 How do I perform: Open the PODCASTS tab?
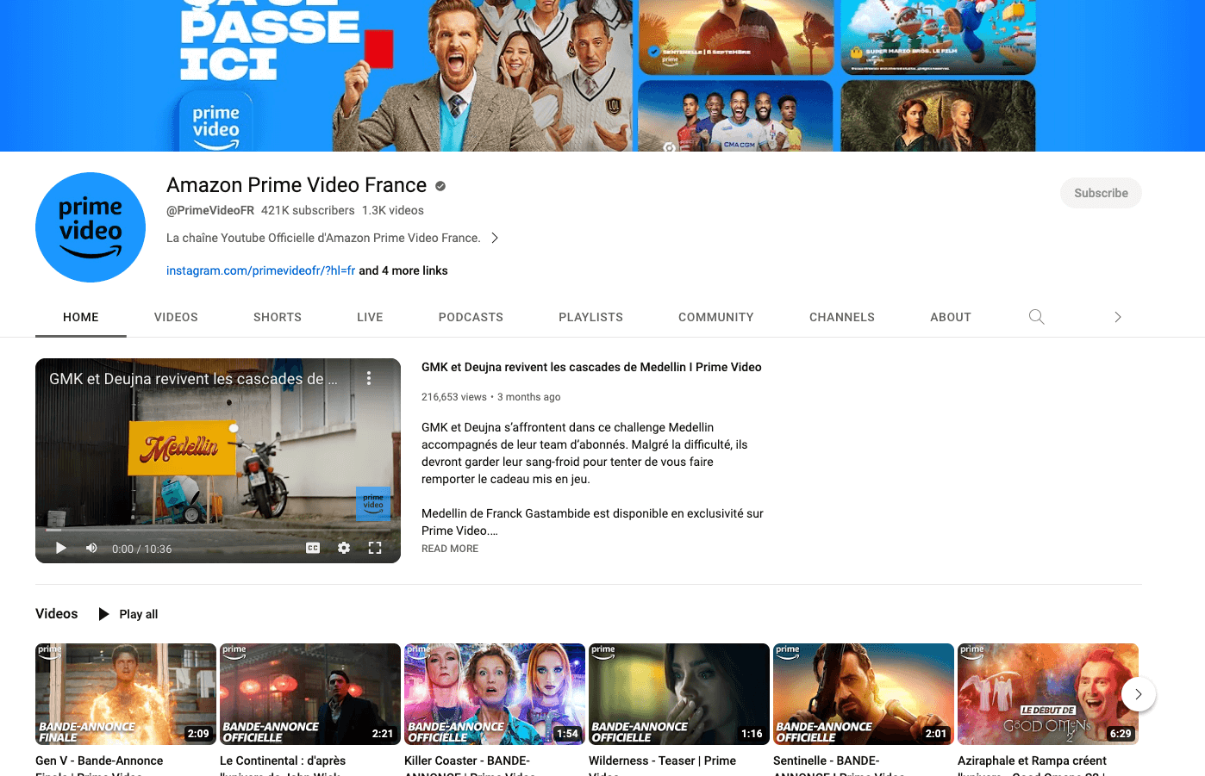[x=471, y=317]
